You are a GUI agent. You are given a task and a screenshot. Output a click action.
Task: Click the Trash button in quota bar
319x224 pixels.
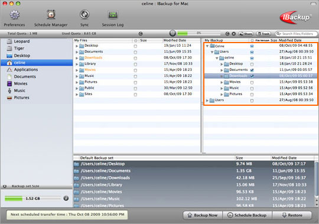pos(263,34)
